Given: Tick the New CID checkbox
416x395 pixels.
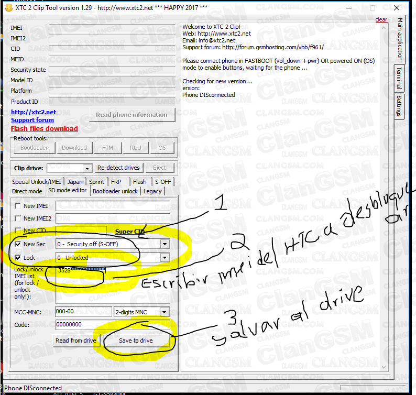Looking at the screenshot, I should point(18,231).
